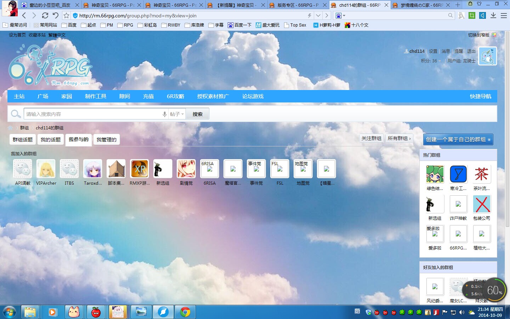Click chd114 user avatar at top right
Viewport: 510px width, 319px height.
[487, 56]
